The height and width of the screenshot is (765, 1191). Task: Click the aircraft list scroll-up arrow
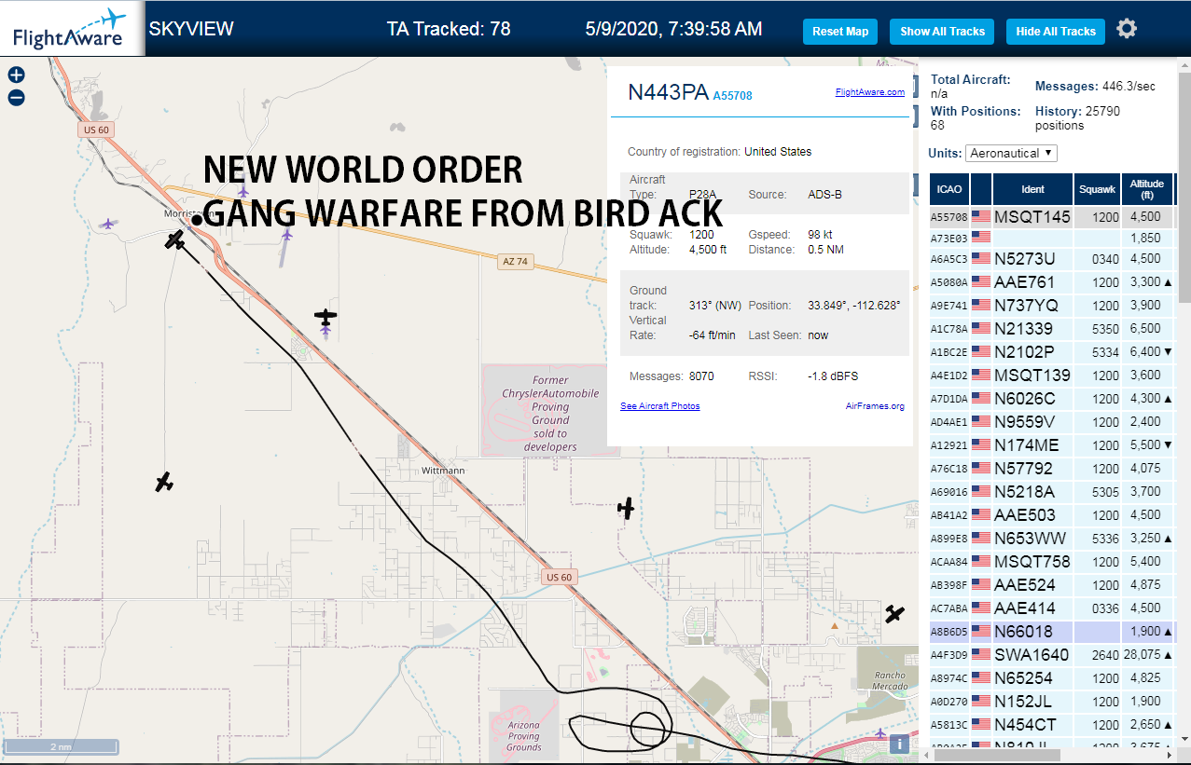tap(1184, 65)
